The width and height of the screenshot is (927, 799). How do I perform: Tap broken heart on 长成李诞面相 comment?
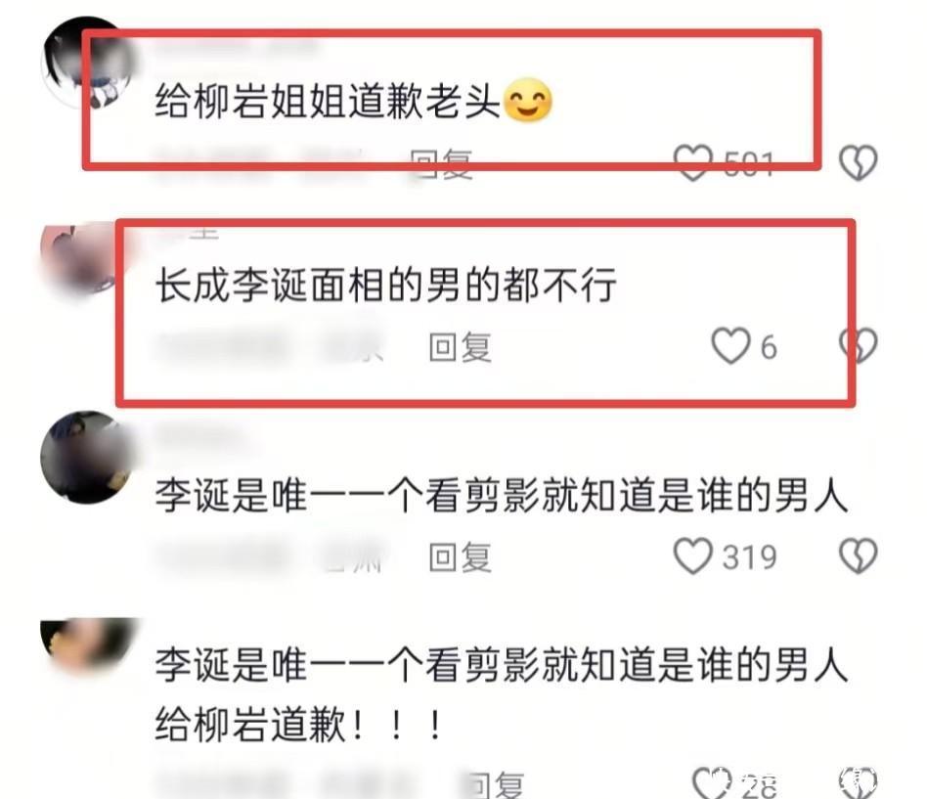[x=859, y=346]
